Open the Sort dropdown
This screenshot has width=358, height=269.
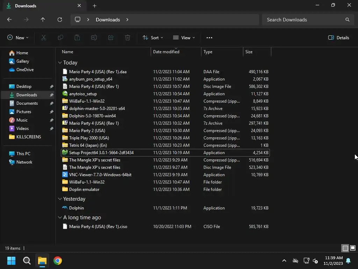point(153,37)
